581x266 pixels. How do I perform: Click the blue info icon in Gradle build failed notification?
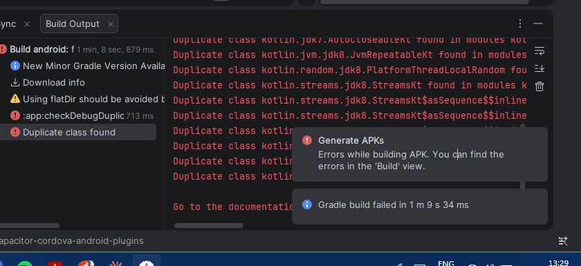coord(307,205)
